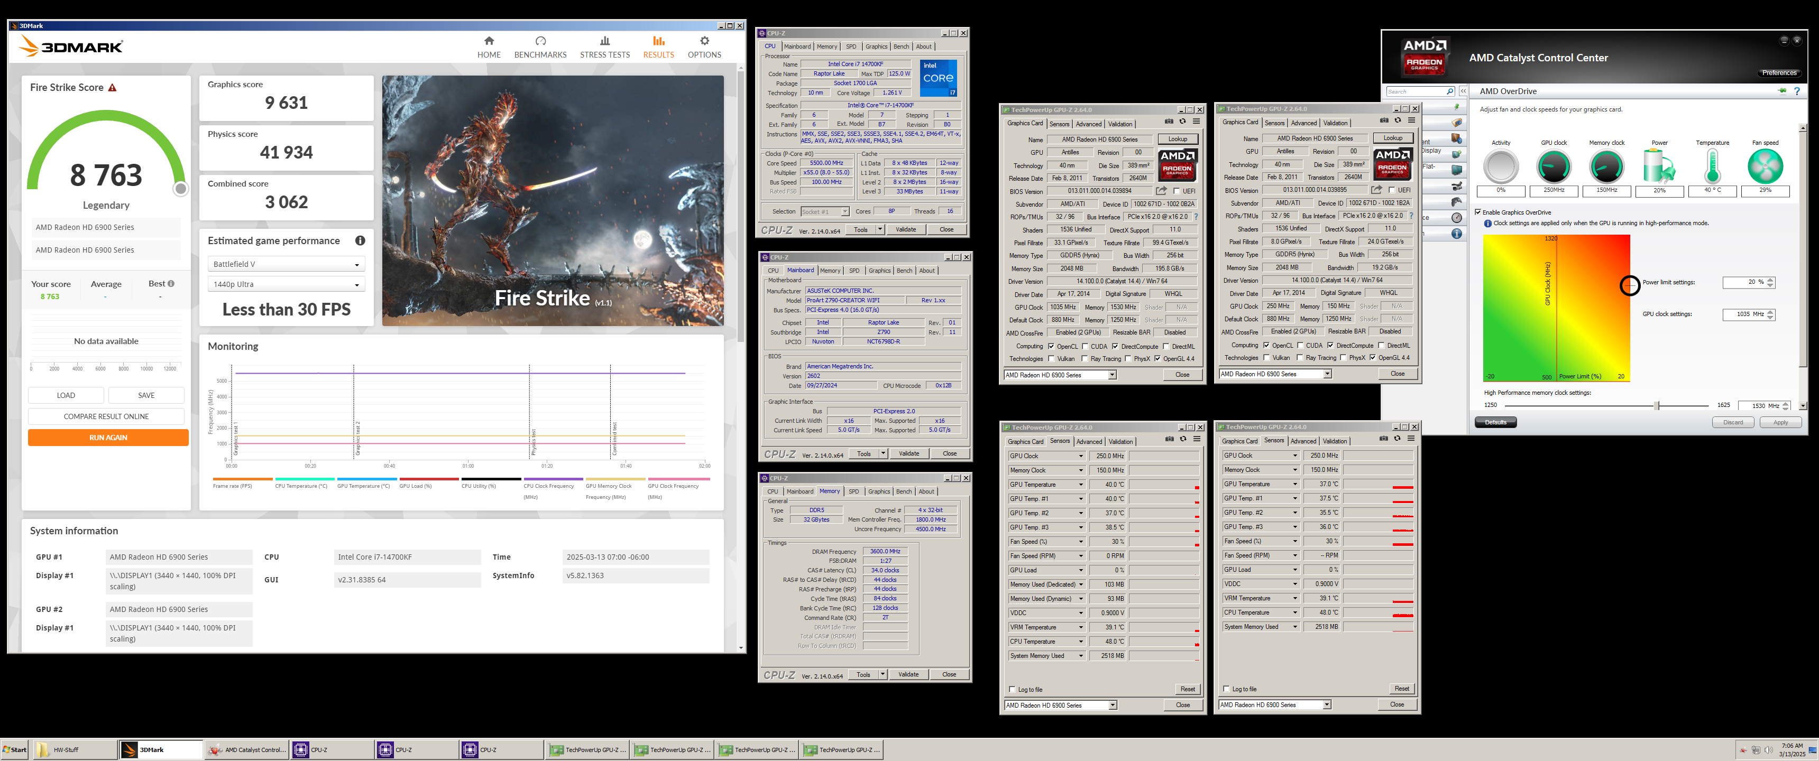Toggle OpenCL in GPU-Z window with 1035 MHz clock
The height and width of the screenshot is (761, 1819).
click(x=1051, y=346)
